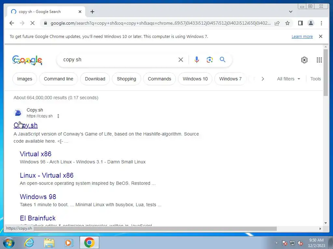Open a new tab with plus button
This screenshot has height=249, width=333.
(92, 12)
